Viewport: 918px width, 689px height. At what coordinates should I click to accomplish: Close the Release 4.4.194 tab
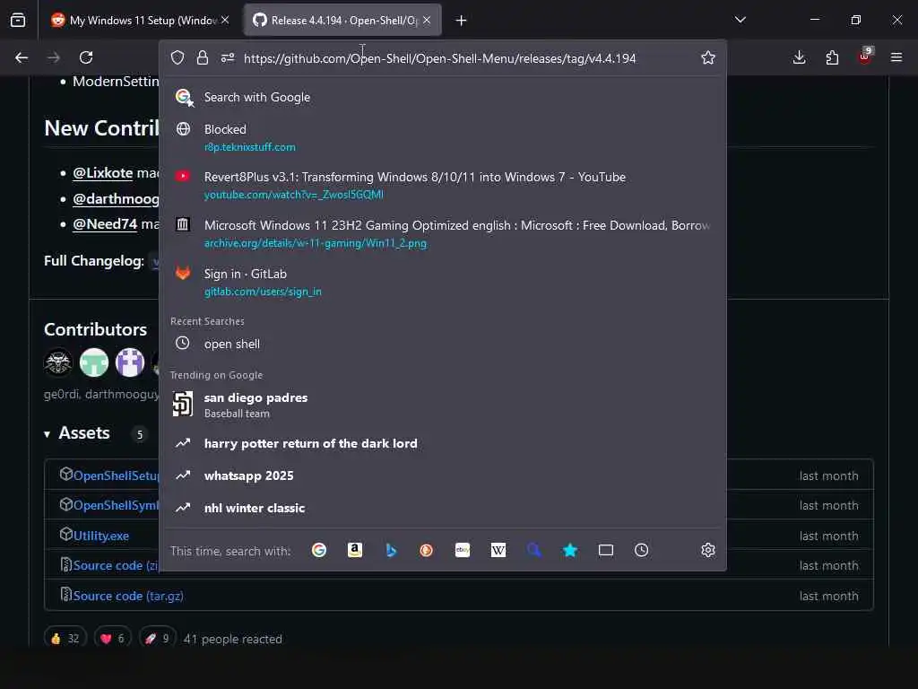click(427, 20)
